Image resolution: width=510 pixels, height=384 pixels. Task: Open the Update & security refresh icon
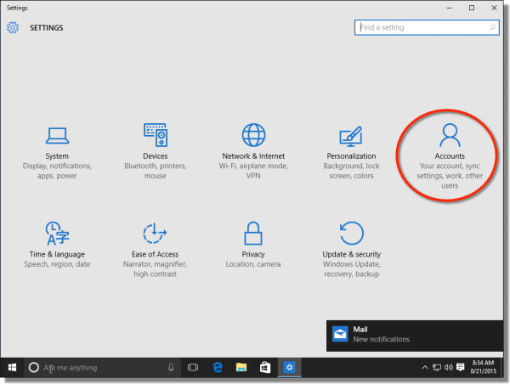pos(351,233)
